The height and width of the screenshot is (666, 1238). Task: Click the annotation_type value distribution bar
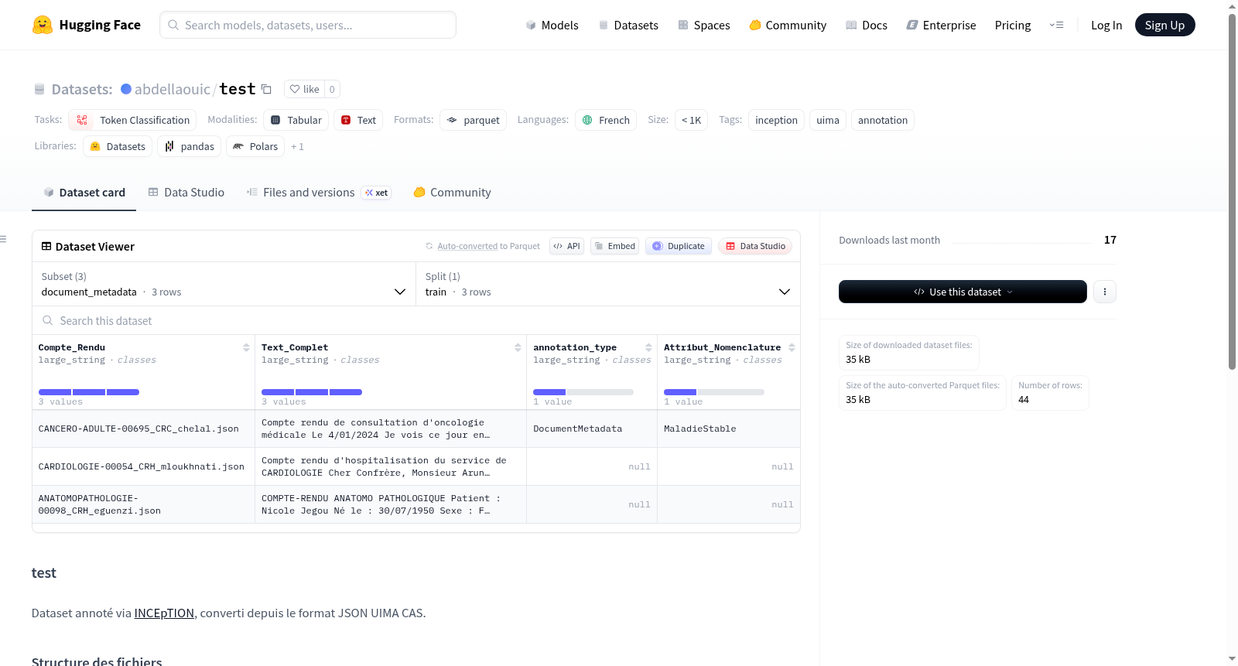point(583,392)
